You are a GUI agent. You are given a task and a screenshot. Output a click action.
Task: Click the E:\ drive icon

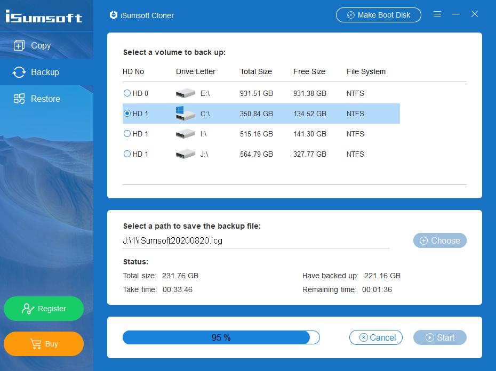coord(186,93)
